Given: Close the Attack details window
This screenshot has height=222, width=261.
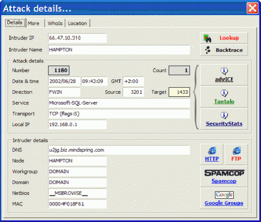Looking at the screenshot, I should tap(252, 8).
